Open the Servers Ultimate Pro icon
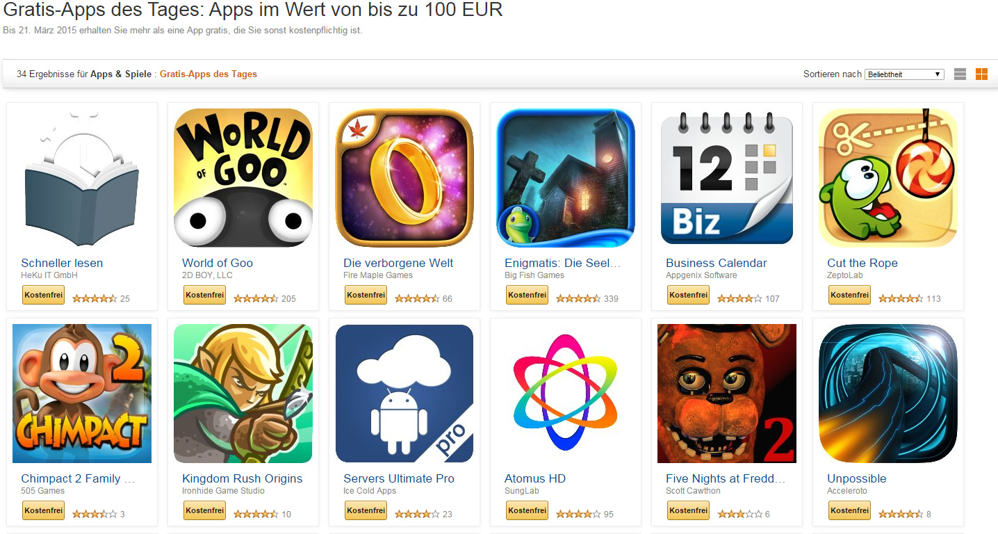Image resolution: width=998 pixels, height=534 pixels. [404, 394]
